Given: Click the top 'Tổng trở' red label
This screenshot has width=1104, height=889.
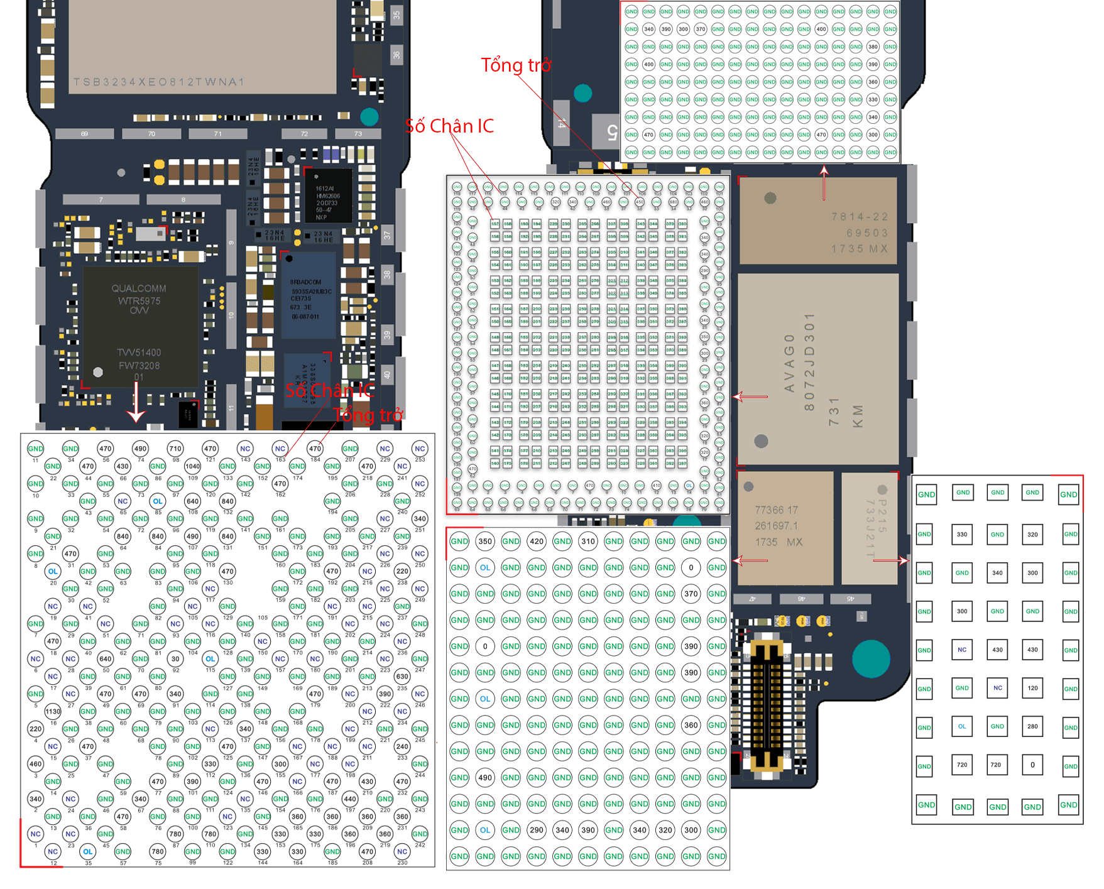Looking at the screenshot, I should point(516,65).
